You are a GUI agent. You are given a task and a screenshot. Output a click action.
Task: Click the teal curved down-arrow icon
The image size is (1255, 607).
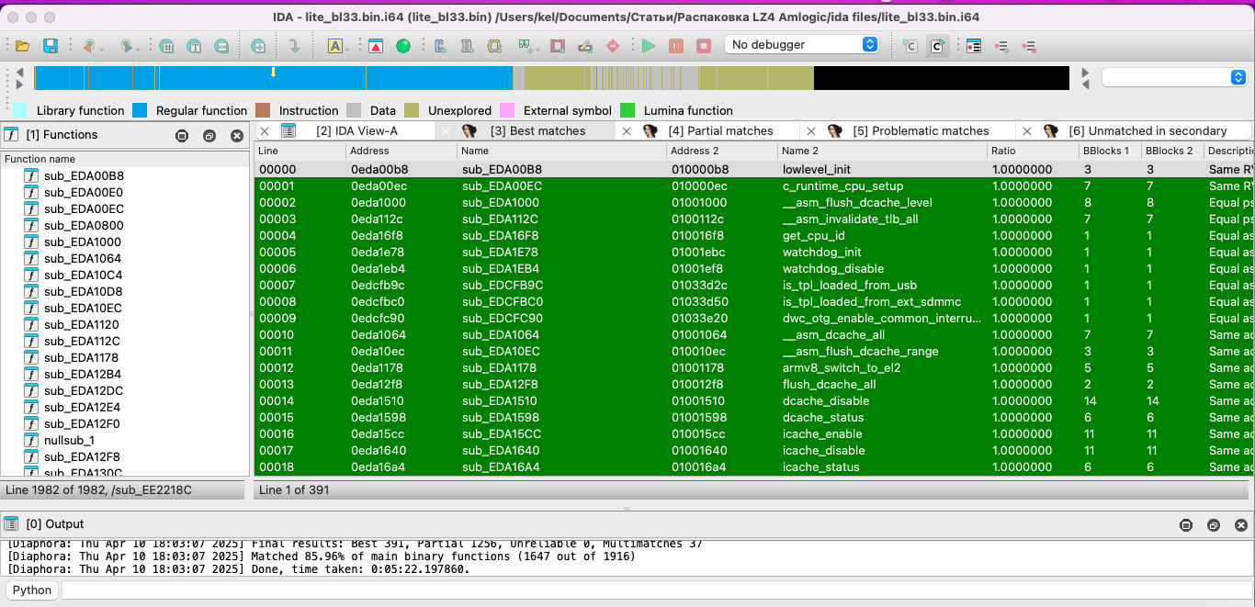coord(294,45)
